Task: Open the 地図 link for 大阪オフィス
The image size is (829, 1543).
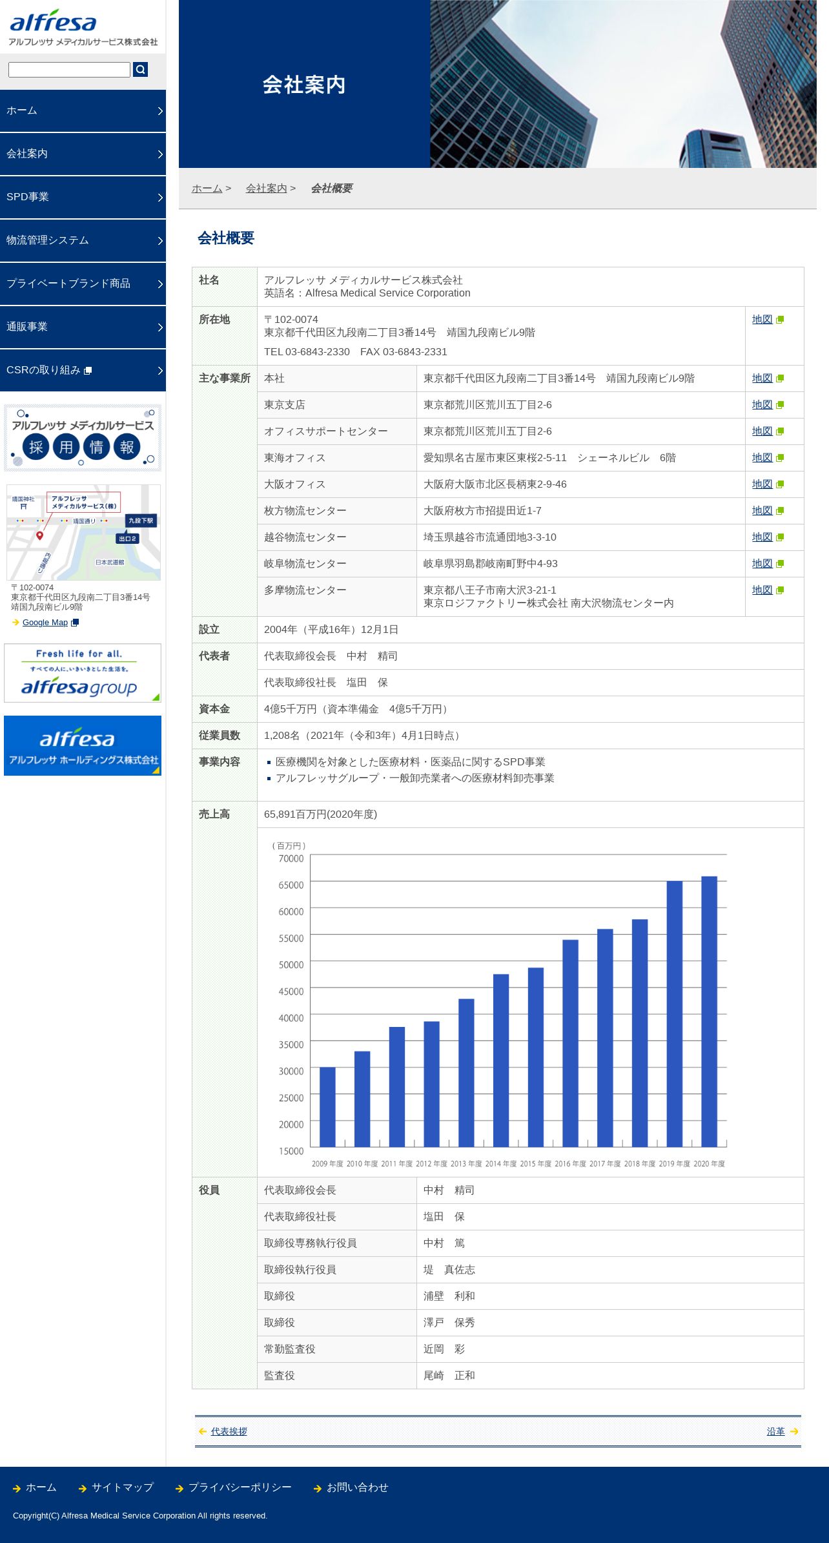Action: pyautogui.click(x=762, y=484)
